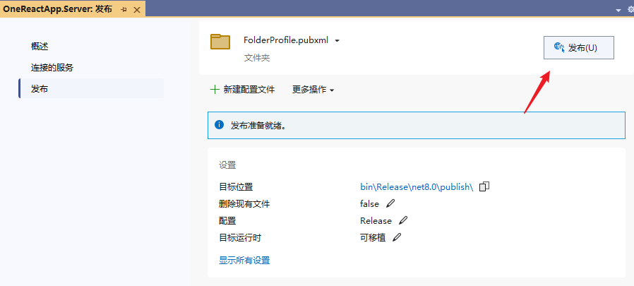
Task: Open the 显示所有设置 link
Action: click(x=244, y=260)
